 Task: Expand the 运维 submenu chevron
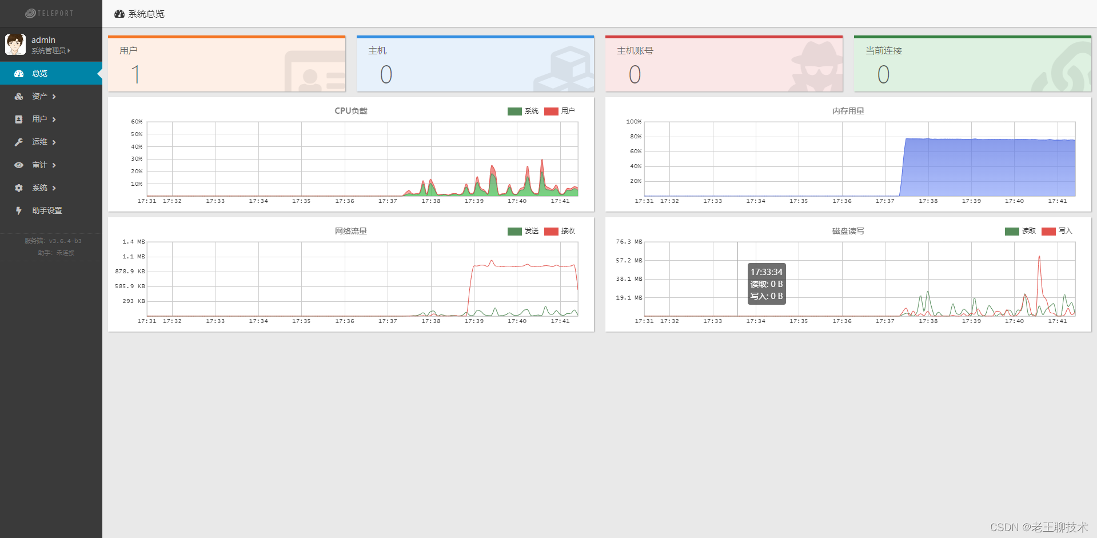coord(54,142)
